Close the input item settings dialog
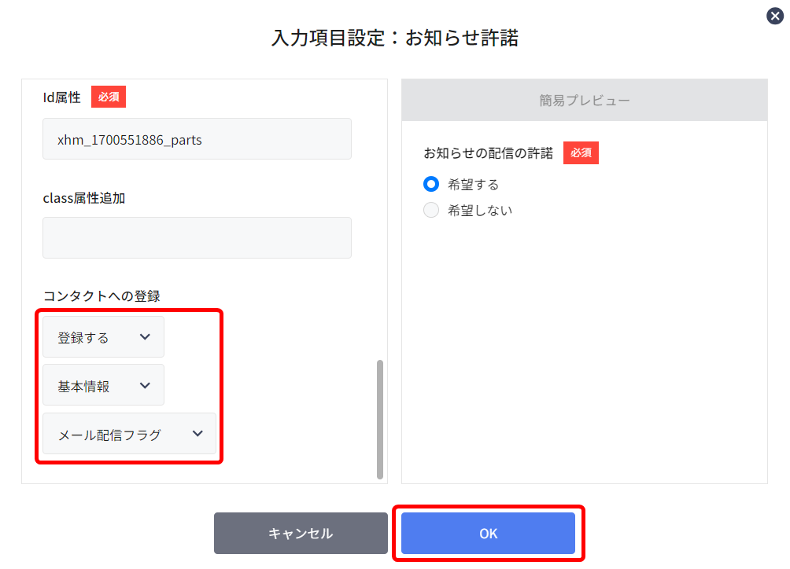Viewport: 790px width, 569px height. tap(775, 16)
